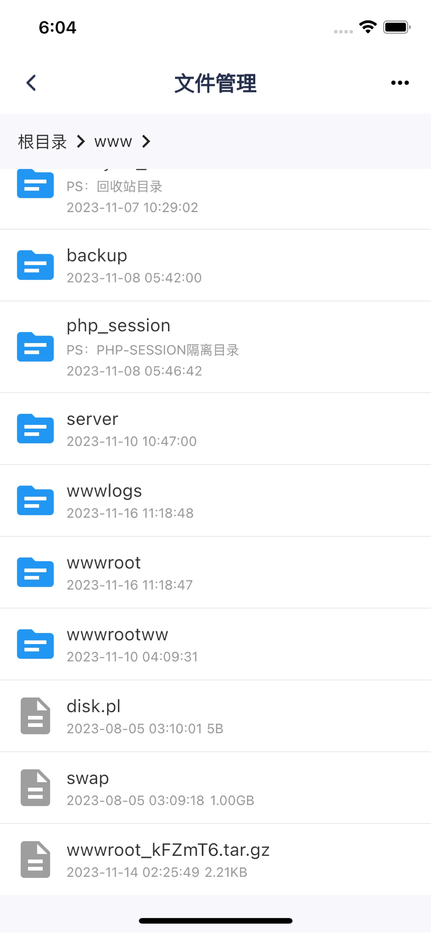Click the wwwroot_kFZmT6.tar.gz file icon
This screenshot has height=934, width=431.
coord(35,859)
